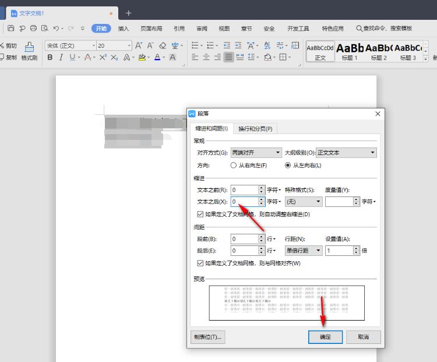Click the Sort icon in ribbon
This screenshot has width=437, height=362.
click(x=267, y=45)
